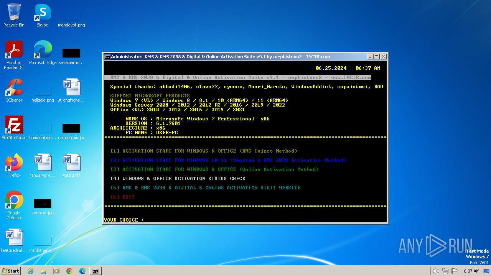Image resolution: width=491 pixels, height=276 pixels.
Task: Click the Special thanks credits line
Action: pos(247,87)
